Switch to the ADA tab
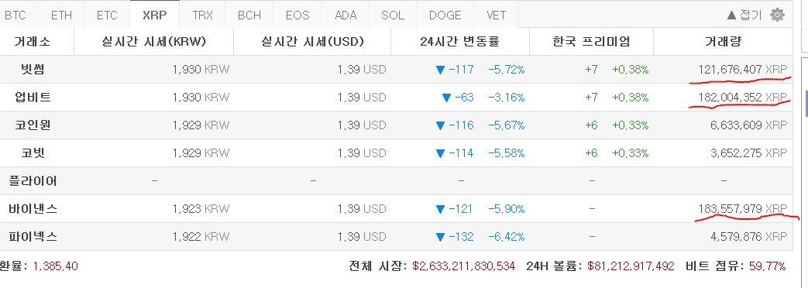 (346, 15)
